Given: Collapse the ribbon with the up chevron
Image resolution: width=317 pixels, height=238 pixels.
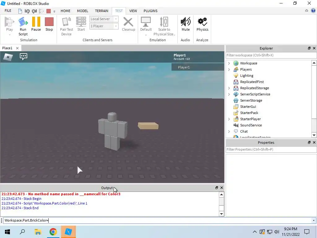Looking at the screenshot, I should click(x=306, y=11).
